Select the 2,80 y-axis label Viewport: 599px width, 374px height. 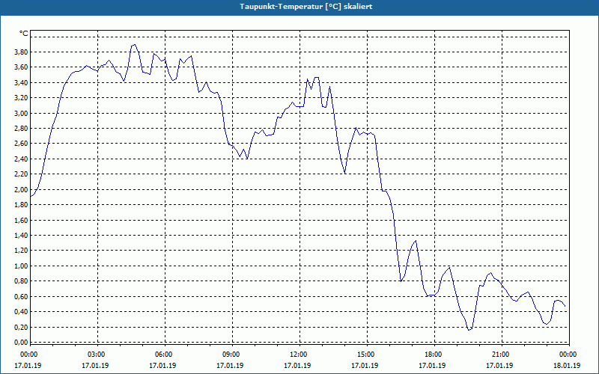pyautogui.click(x=22, y=128)
